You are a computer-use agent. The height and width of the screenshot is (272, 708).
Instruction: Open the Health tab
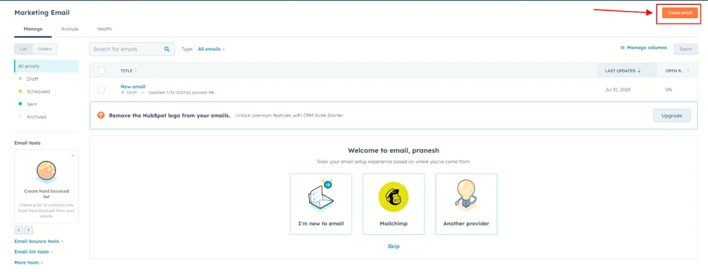pos(104,29)
